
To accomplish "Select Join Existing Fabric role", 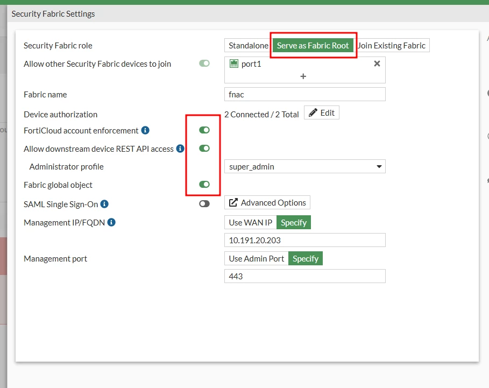I will [x=392, y=46].
